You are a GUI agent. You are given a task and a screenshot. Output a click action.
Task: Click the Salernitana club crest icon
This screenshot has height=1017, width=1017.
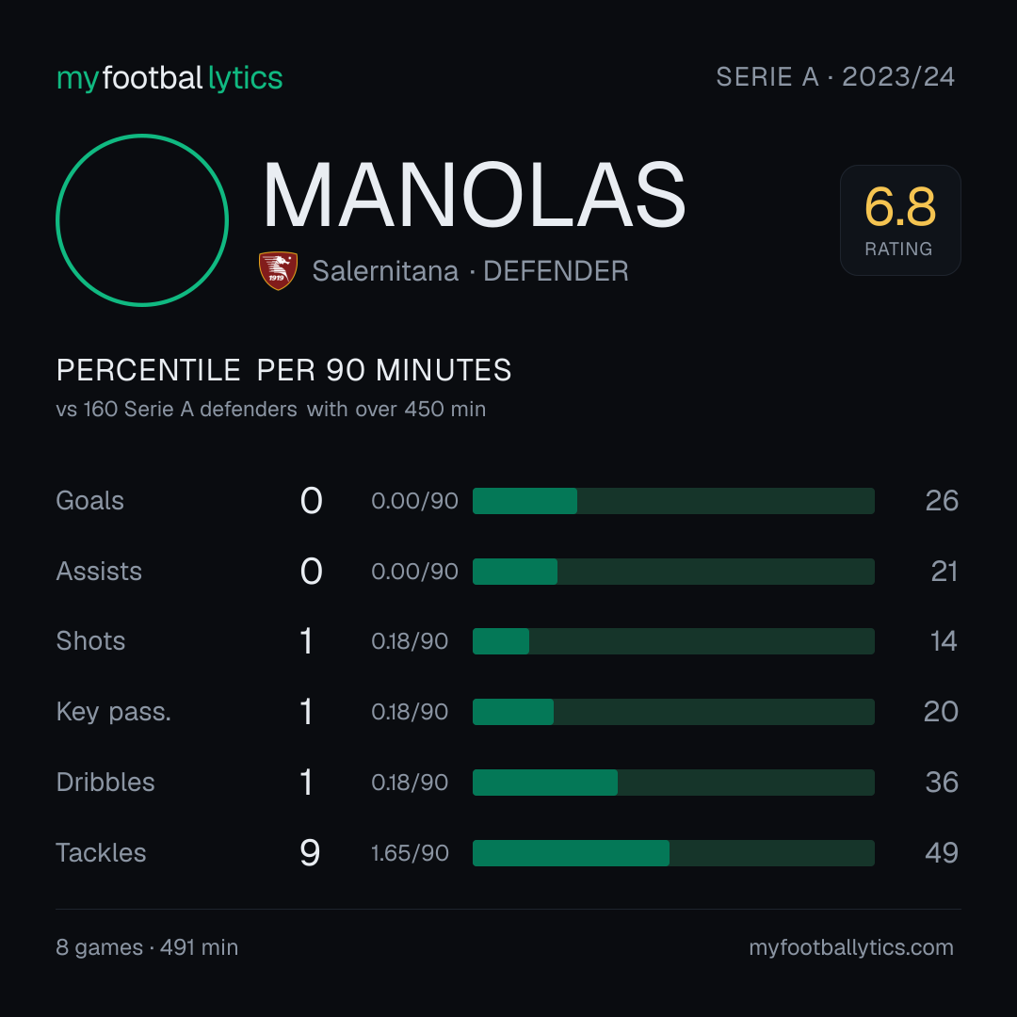[x=278, y=270]
